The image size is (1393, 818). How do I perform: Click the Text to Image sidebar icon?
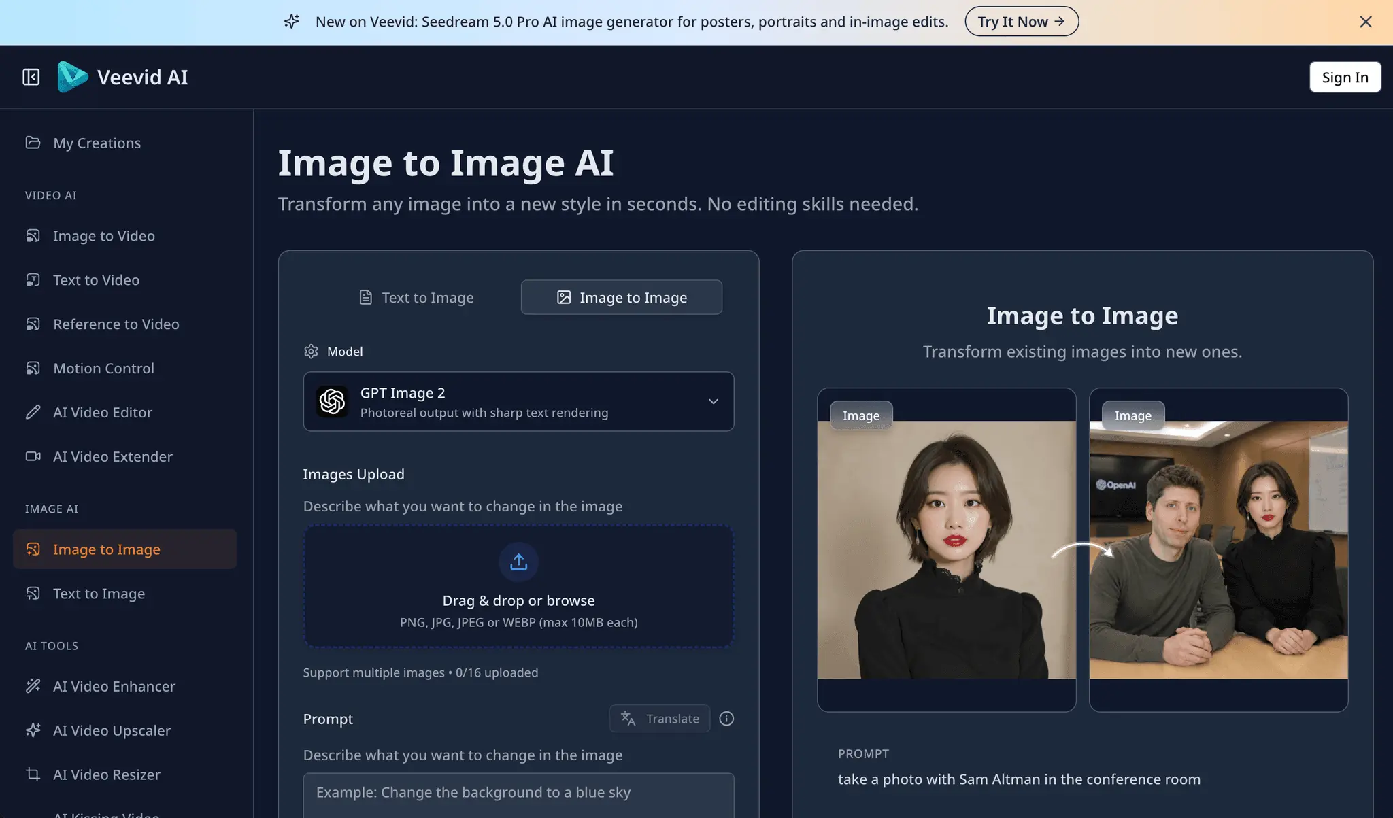click(33, 593)
